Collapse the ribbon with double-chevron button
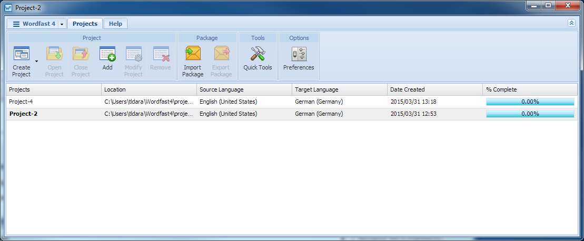Viewport: 584px width, 241px height. (x=571, y=23)
